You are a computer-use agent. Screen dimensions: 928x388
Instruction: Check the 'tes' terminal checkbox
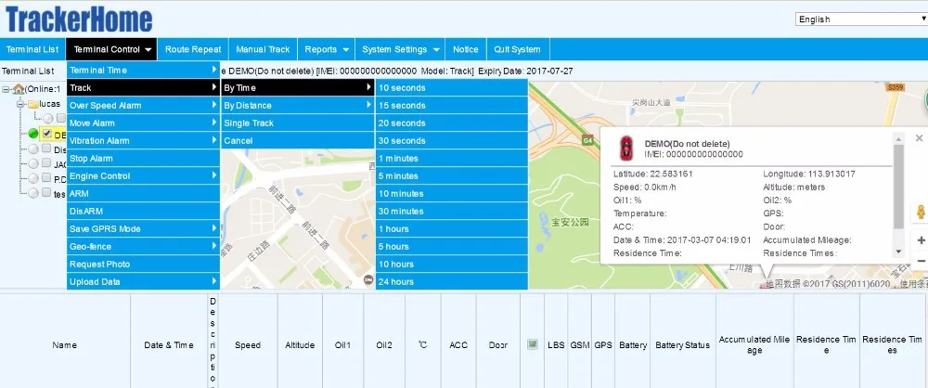[x=46, y=192]
